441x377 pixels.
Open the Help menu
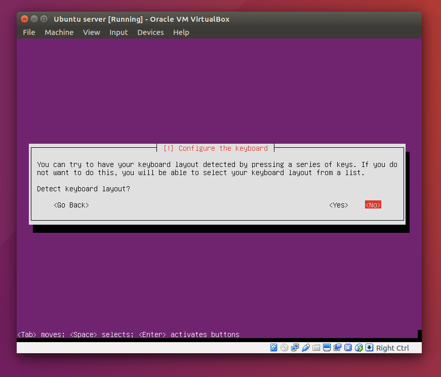tap(181, 32)
